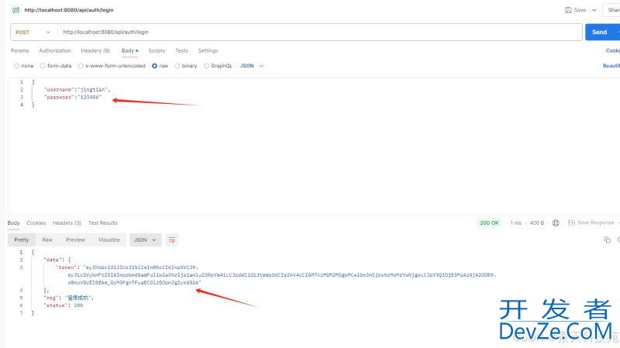Click the "token" value first line
The width and height of the screenshot is (620, 348).
click(140, 267)
